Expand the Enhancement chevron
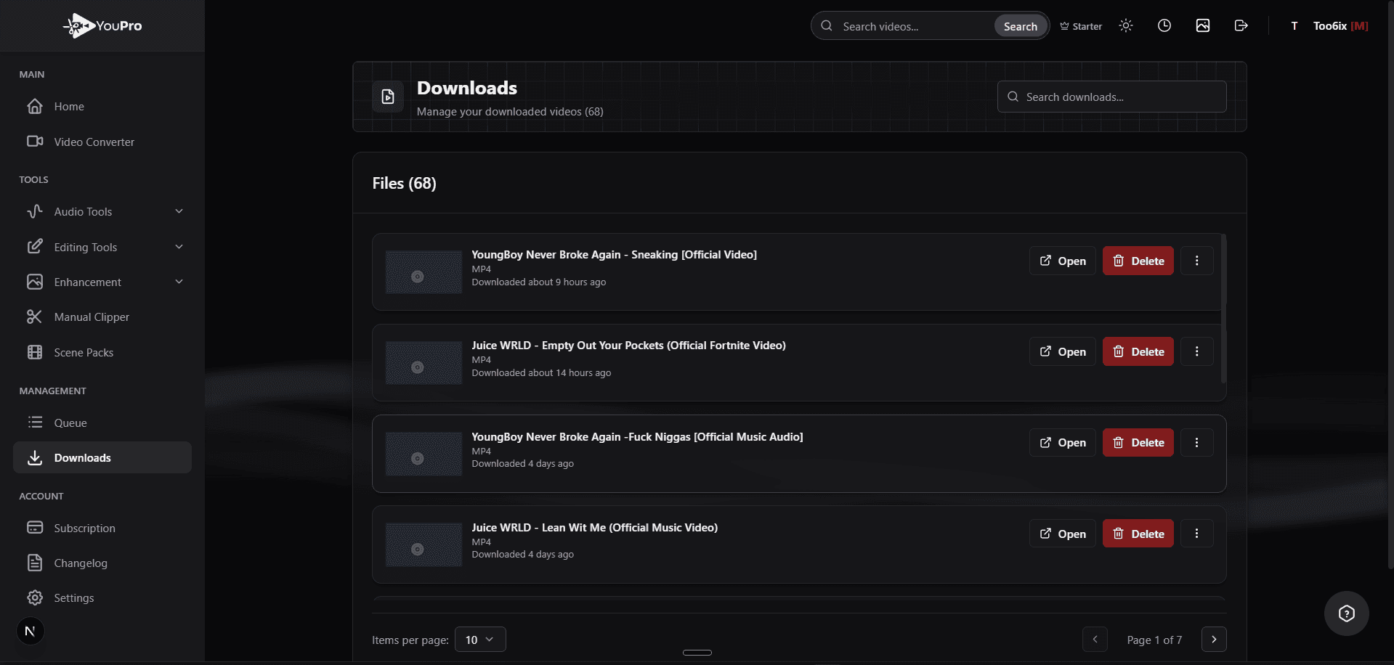 point(179,282)
